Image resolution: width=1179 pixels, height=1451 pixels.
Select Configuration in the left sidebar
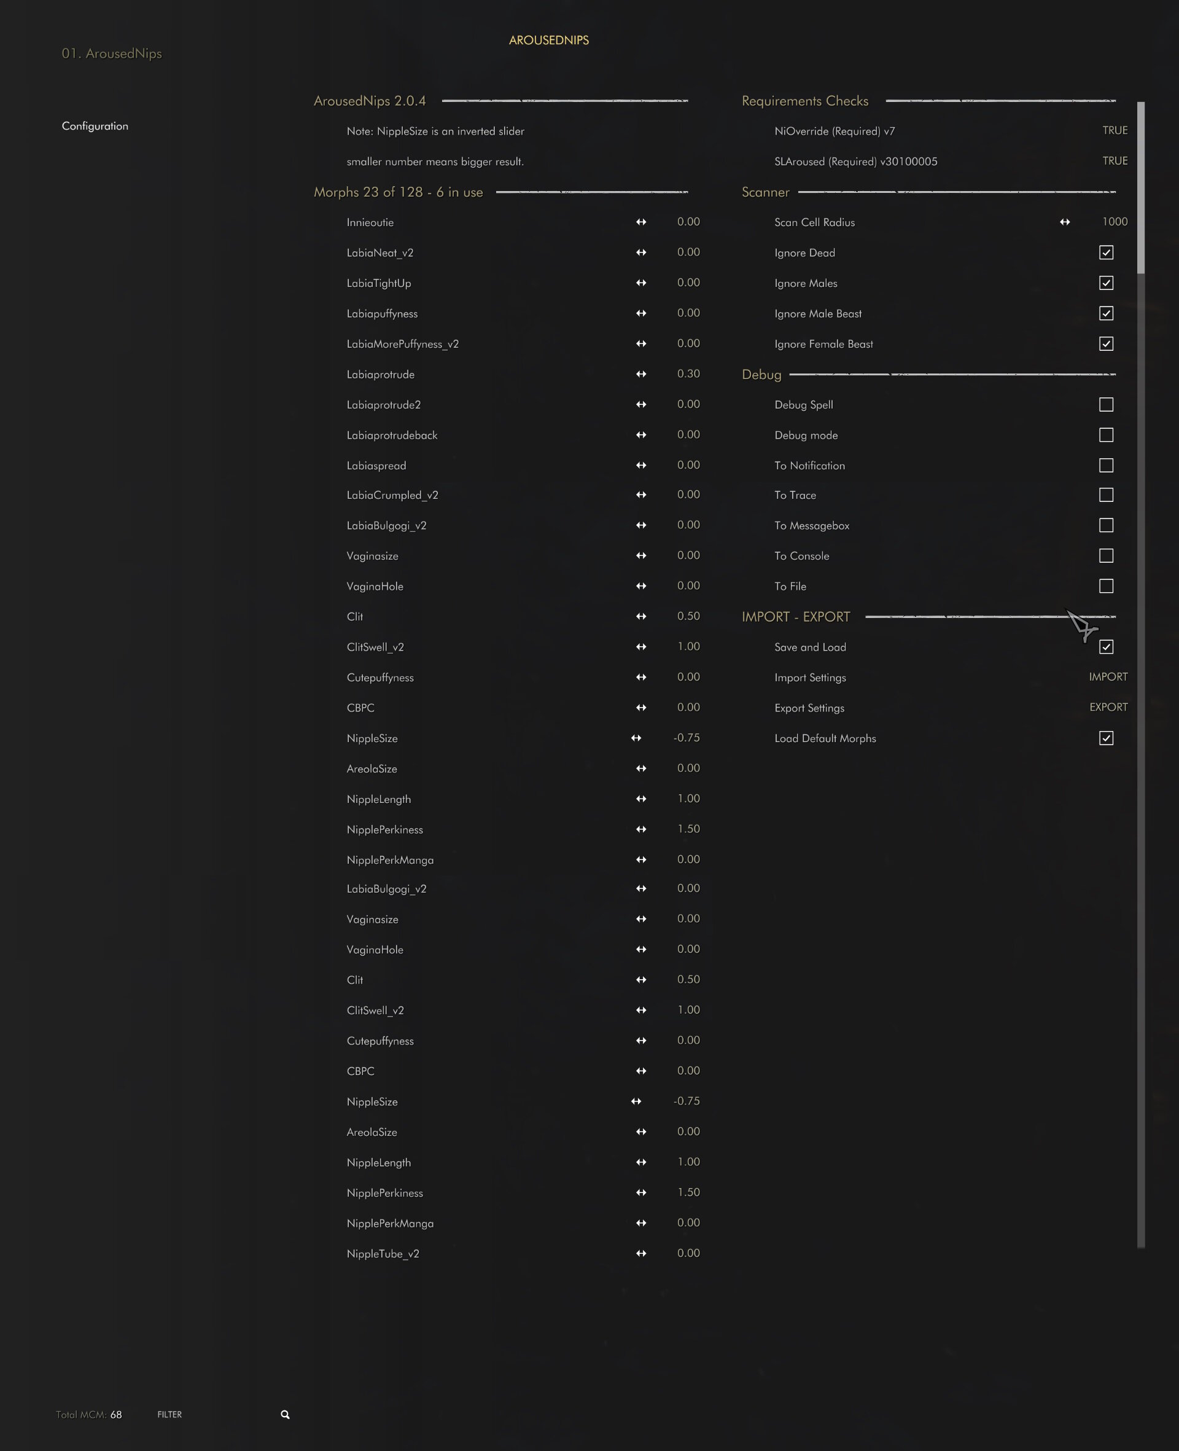95,126
